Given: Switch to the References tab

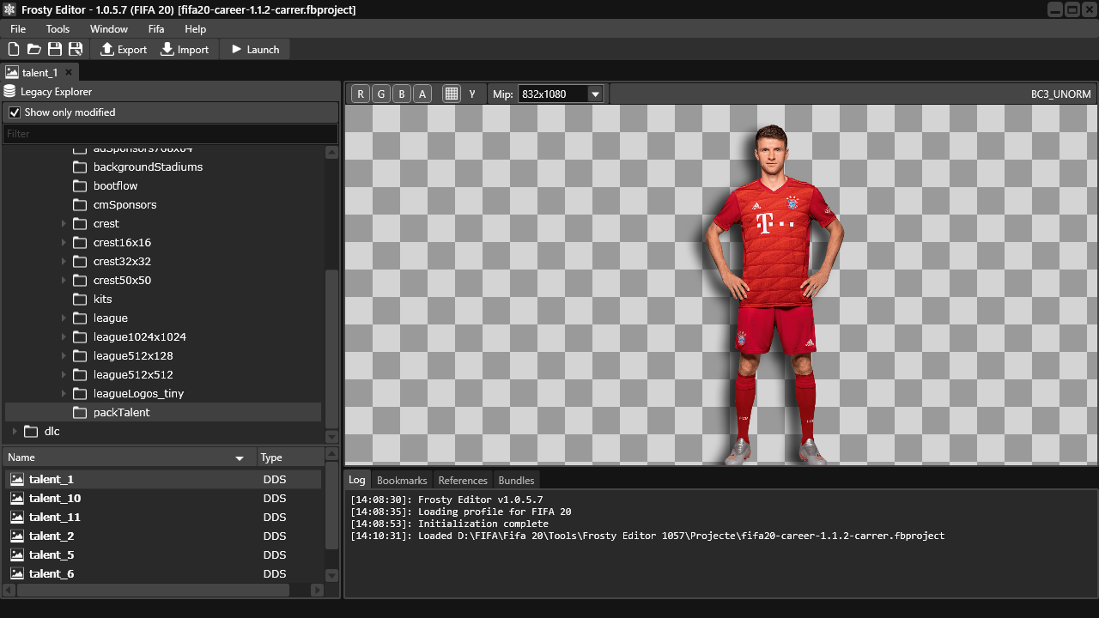Looking at the screenshot, I should tap(463, 481).
